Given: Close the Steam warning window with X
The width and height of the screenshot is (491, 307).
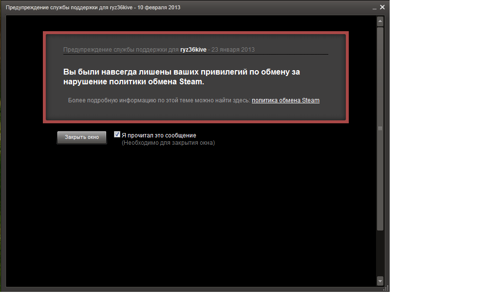Looking at the screenshot, I should tap(382, 7).
